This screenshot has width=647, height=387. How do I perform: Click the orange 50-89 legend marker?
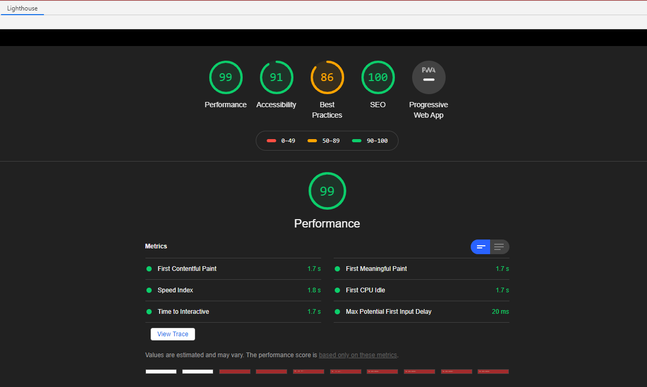pos(312,141)
